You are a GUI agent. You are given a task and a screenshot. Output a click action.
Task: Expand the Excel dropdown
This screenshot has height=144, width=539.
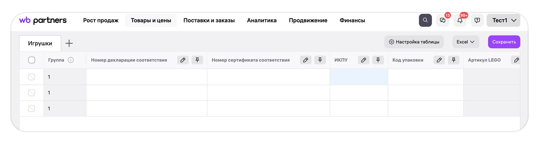465,42
